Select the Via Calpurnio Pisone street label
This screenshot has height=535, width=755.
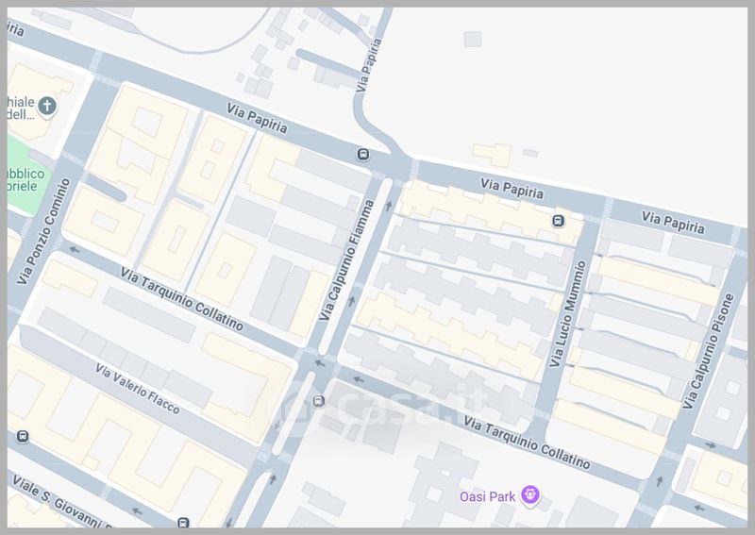(712, 351)
